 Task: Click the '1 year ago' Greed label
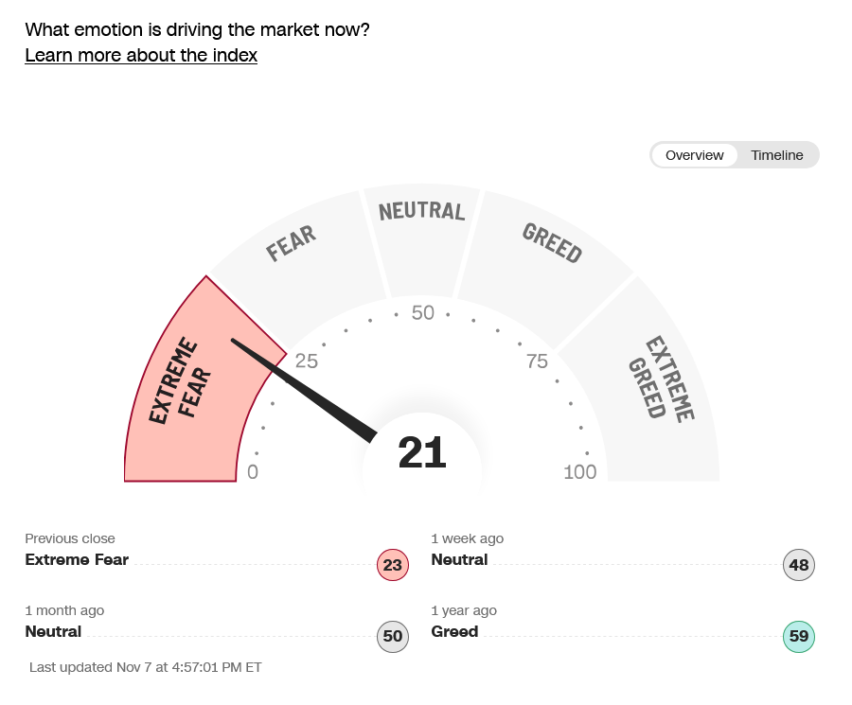click(x=454, y=631)
